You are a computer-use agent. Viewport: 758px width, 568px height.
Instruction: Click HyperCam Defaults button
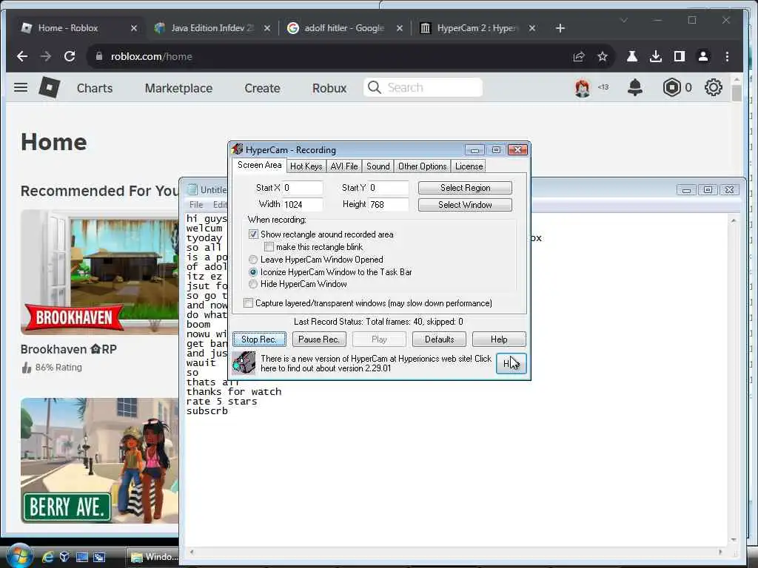click(x=440, y=339)
